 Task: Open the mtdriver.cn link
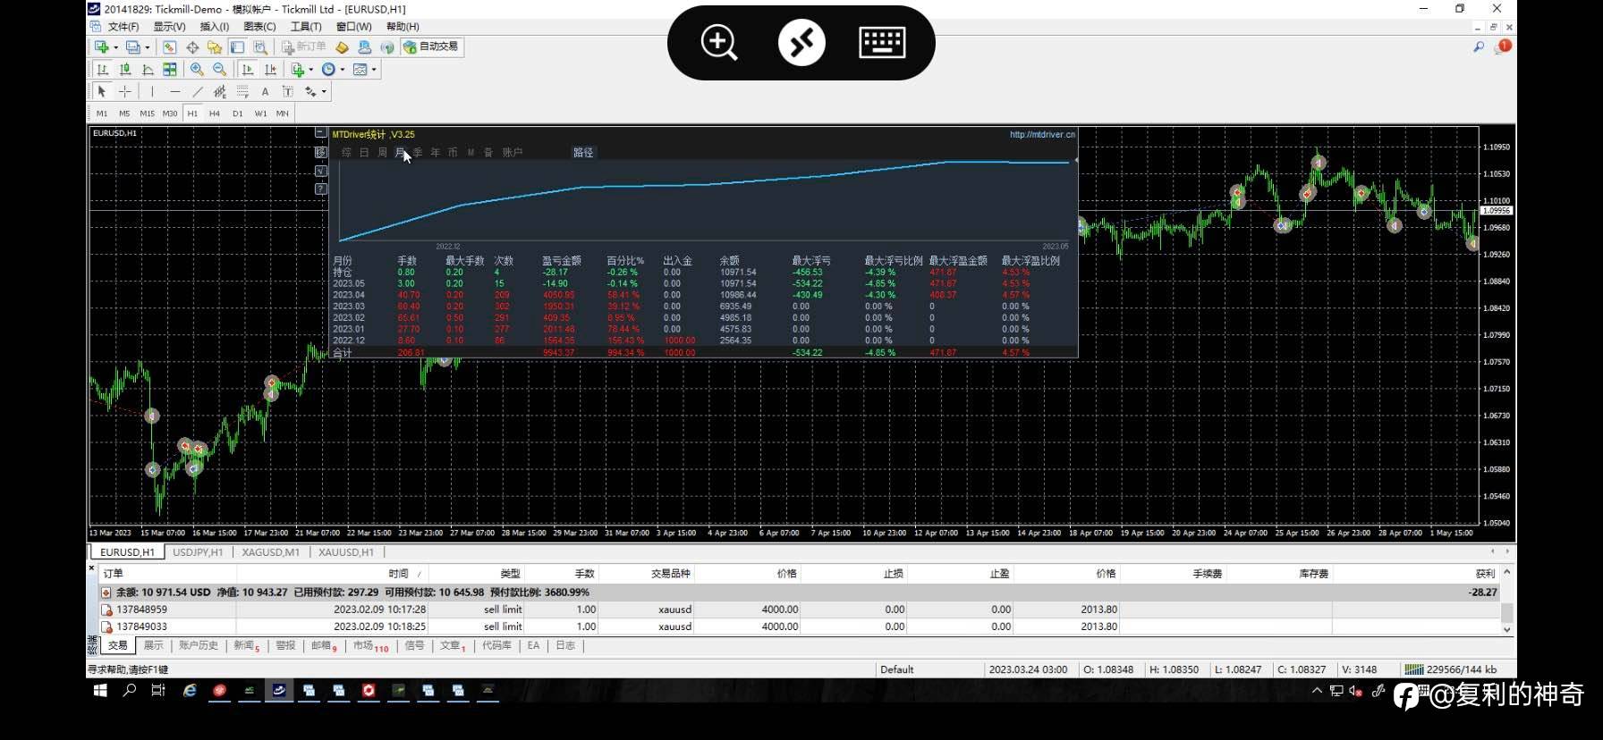[1041, 135]
